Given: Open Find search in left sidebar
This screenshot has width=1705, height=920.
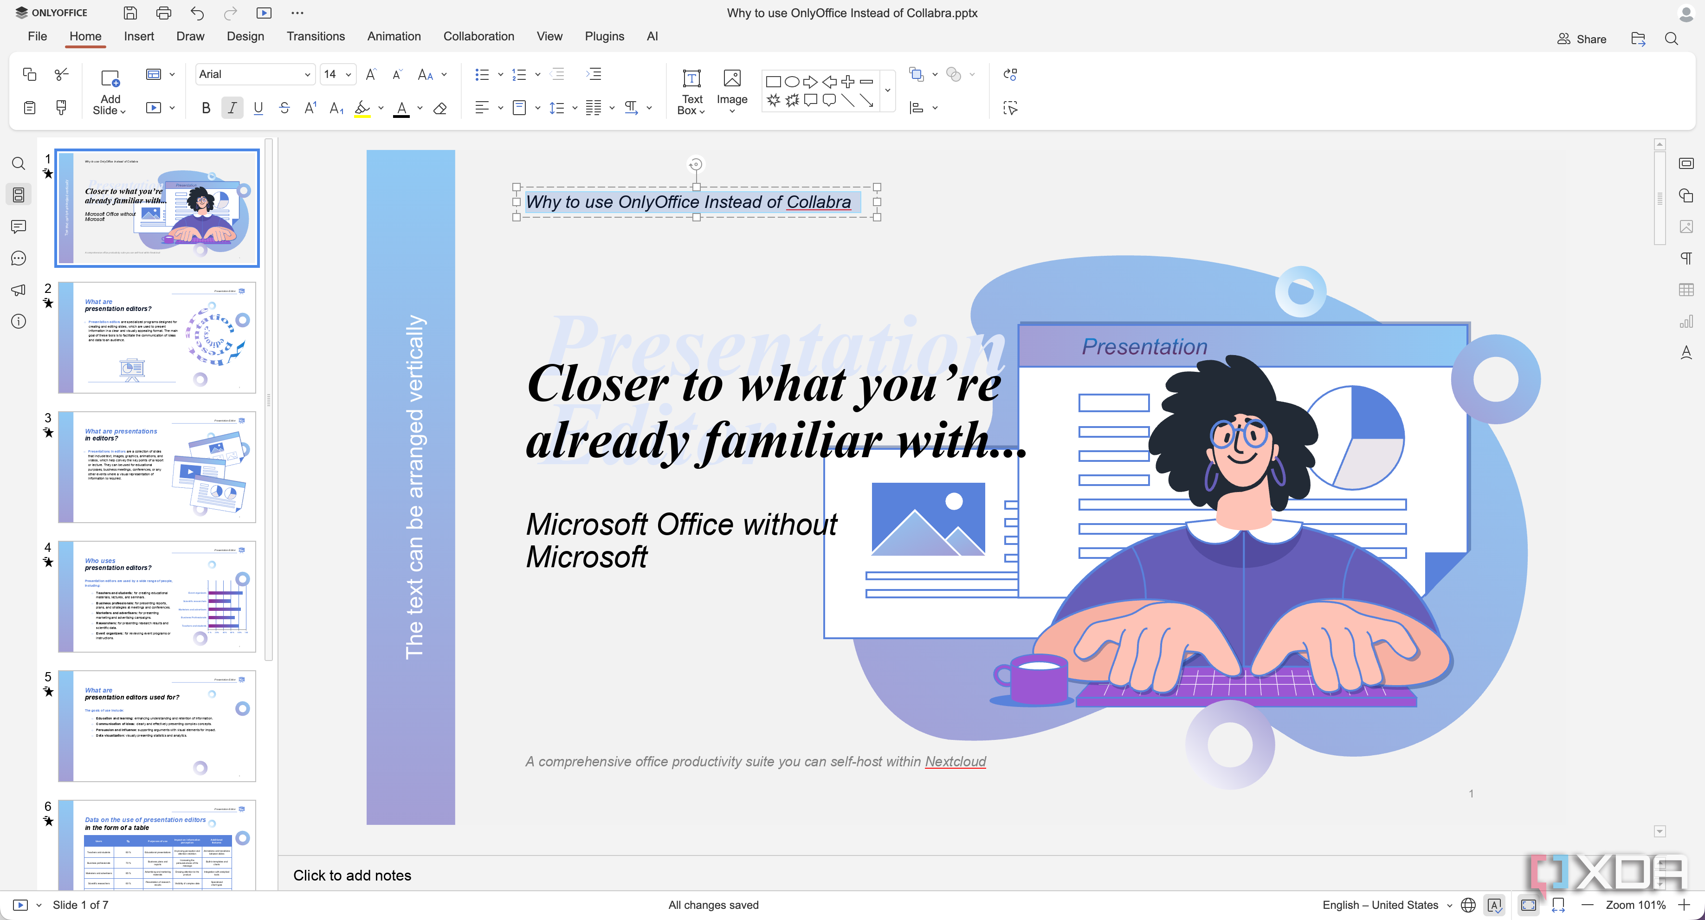Looking at the screenshot, I should [x=19, y=163].
